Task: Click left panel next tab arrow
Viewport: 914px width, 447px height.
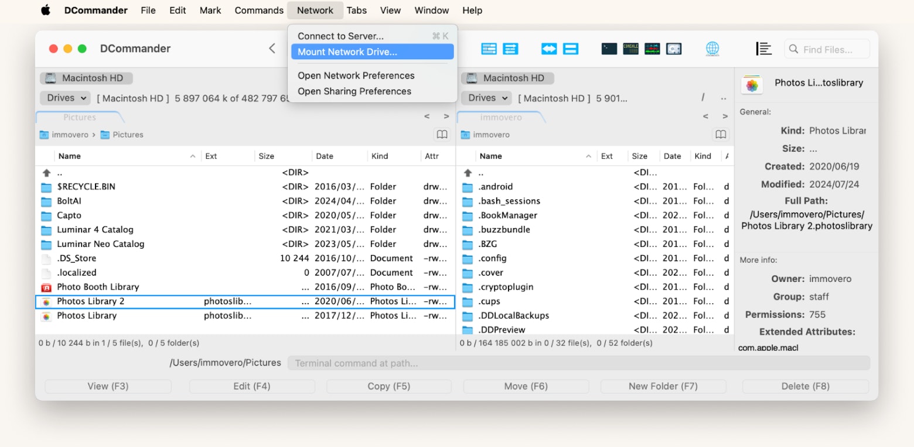Action: point(446,116)
